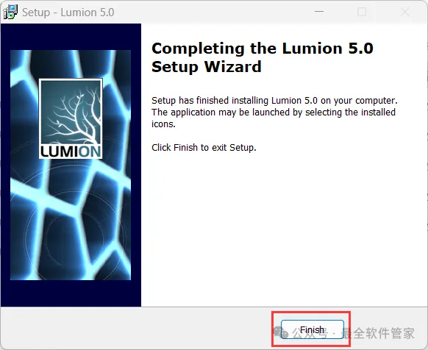This screenshot has width=428, height=350.
Task: Click the "Setup Wizard" heading line
Action: coord(207,67)
